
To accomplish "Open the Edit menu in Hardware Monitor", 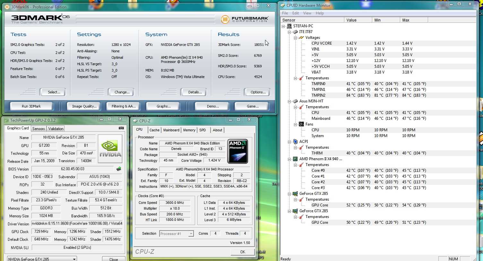I will click(296, 13).
